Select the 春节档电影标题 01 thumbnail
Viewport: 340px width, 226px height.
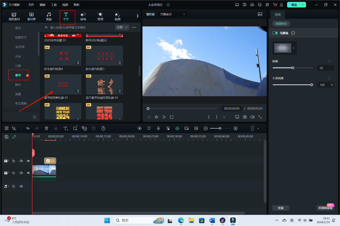(63, 84)
